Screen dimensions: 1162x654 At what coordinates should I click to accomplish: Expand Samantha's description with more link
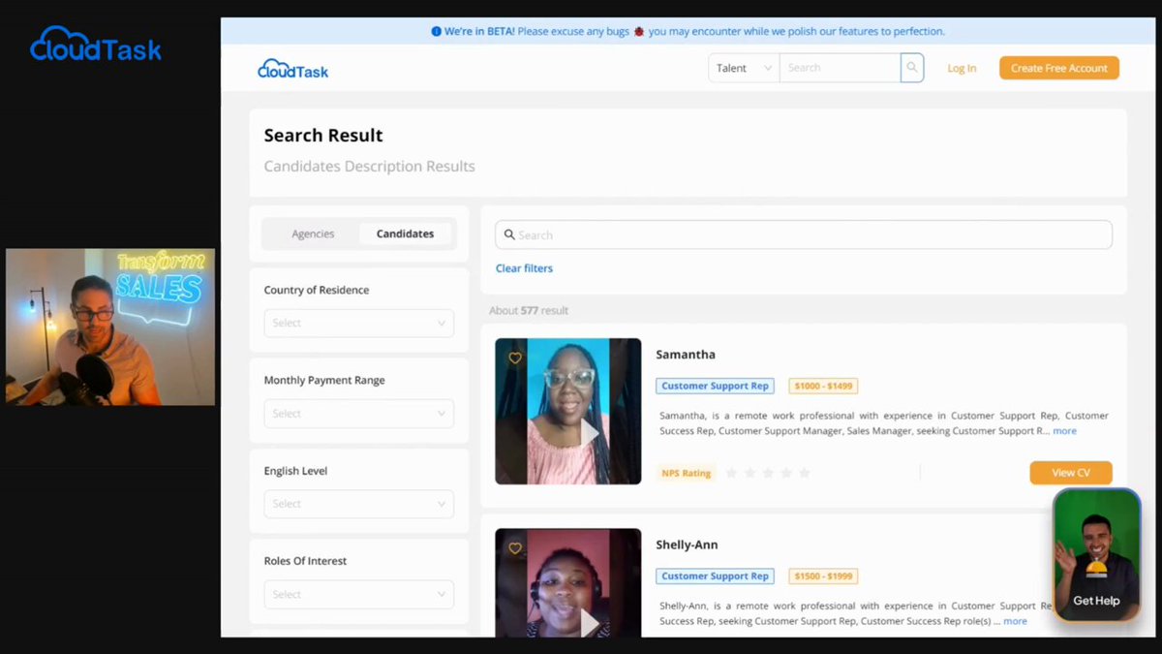(x=1064, y=431)
